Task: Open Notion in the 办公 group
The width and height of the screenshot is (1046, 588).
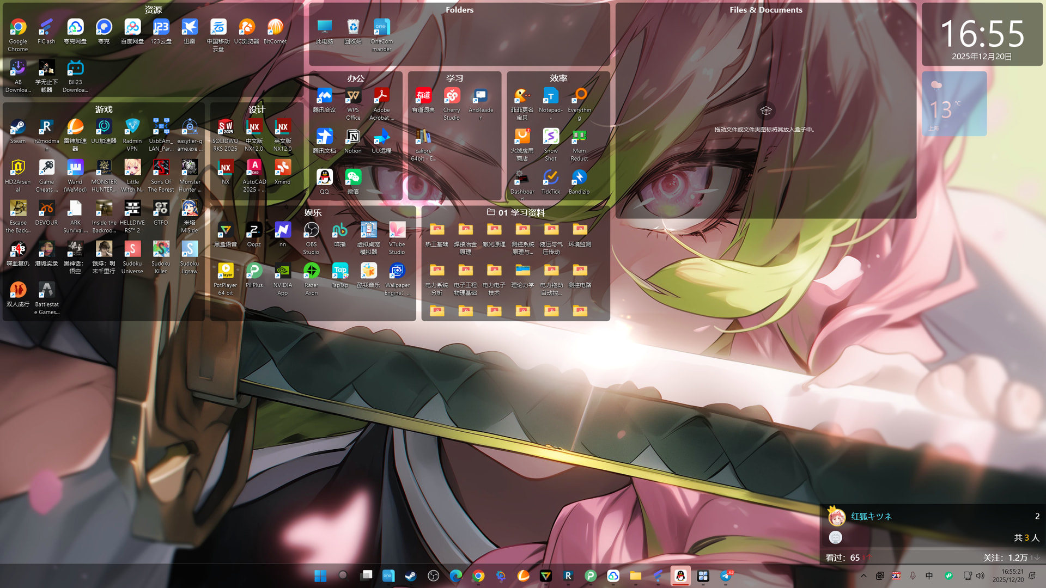Action: (x=352, y=137)
